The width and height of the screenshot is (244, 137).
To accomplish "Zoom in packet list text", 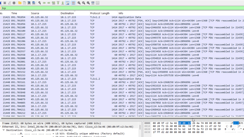I will point(79,3).
